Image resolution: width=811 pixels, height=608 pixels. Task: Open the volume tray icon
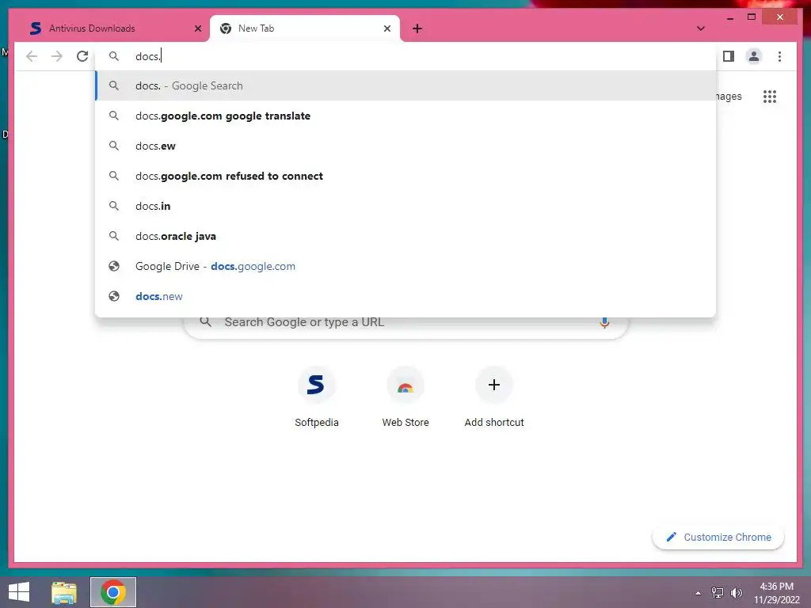click(x=737, y=593)
